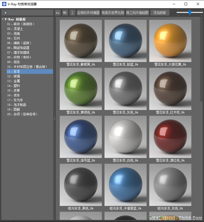Choose the 雪花车漆_草绿色_HA green material
This screenshot has width=204, height=222.
pos(81,89)
